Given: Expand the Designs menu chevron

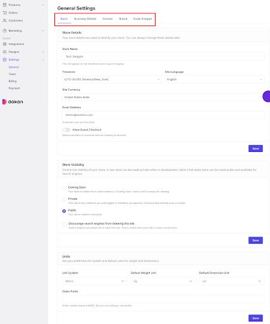Looking at the screenshot, I should click(x=43, y=52).
